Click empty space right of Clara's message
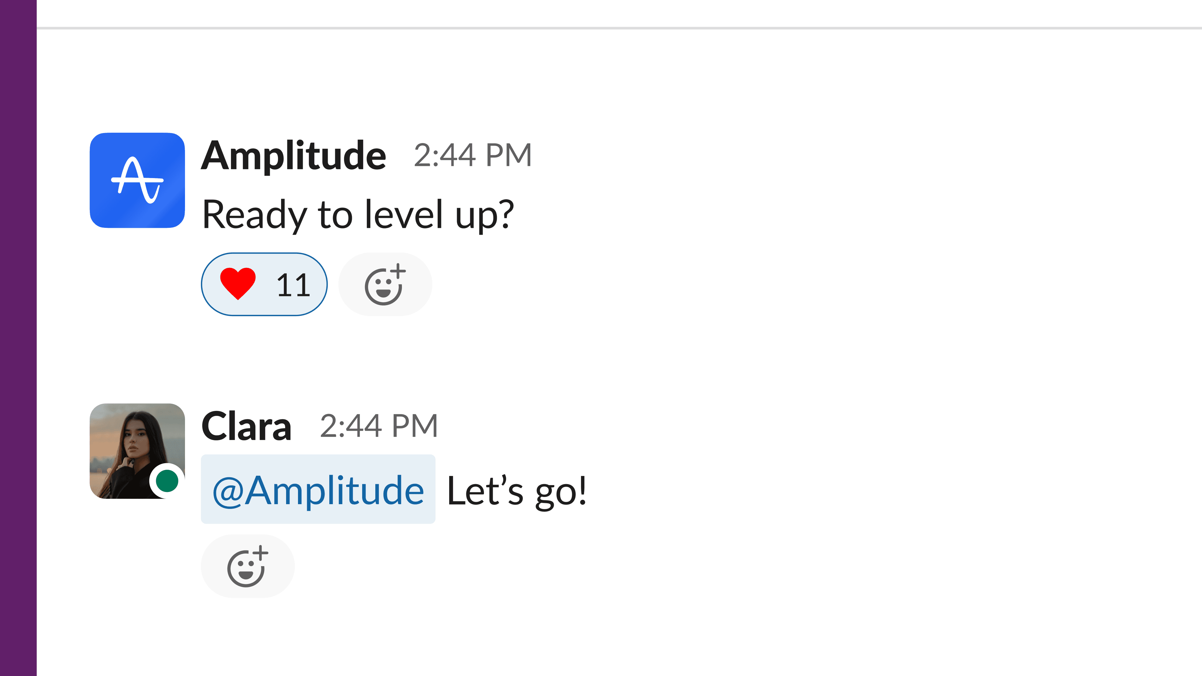 886,490
